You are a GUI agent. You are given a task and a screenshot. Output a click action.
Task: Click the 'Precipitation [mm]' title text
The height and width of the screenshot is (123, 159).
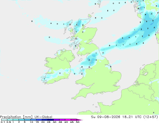point(16,117)
